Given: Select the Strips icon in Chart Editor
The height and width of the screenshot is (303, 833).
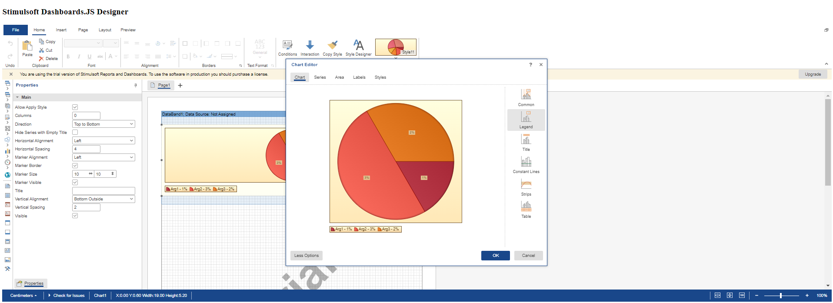Looking at the screenshot, I should pos(526,185).
